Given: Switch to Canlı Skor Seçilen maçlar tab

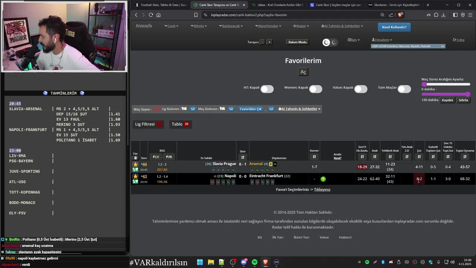Looking at the screenshot, I should pyautogui.click(x=336, y=5).
